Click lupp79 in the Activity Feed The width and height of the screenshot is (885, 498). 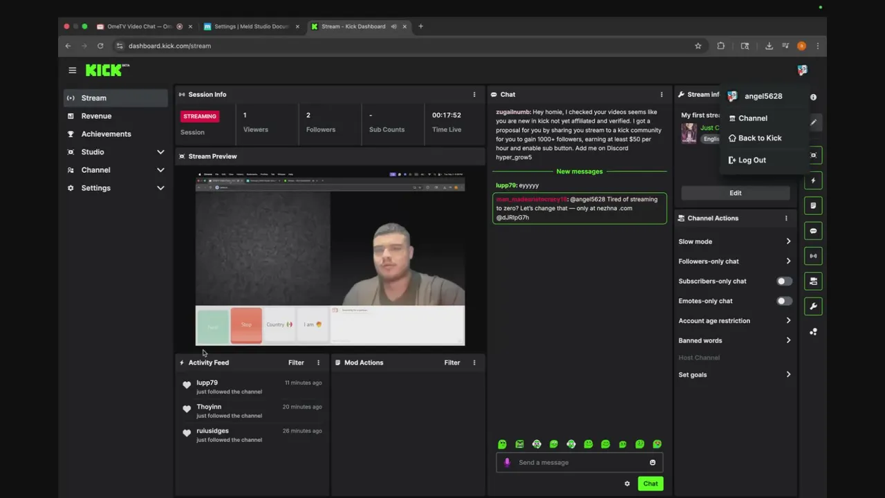point(207,382)
